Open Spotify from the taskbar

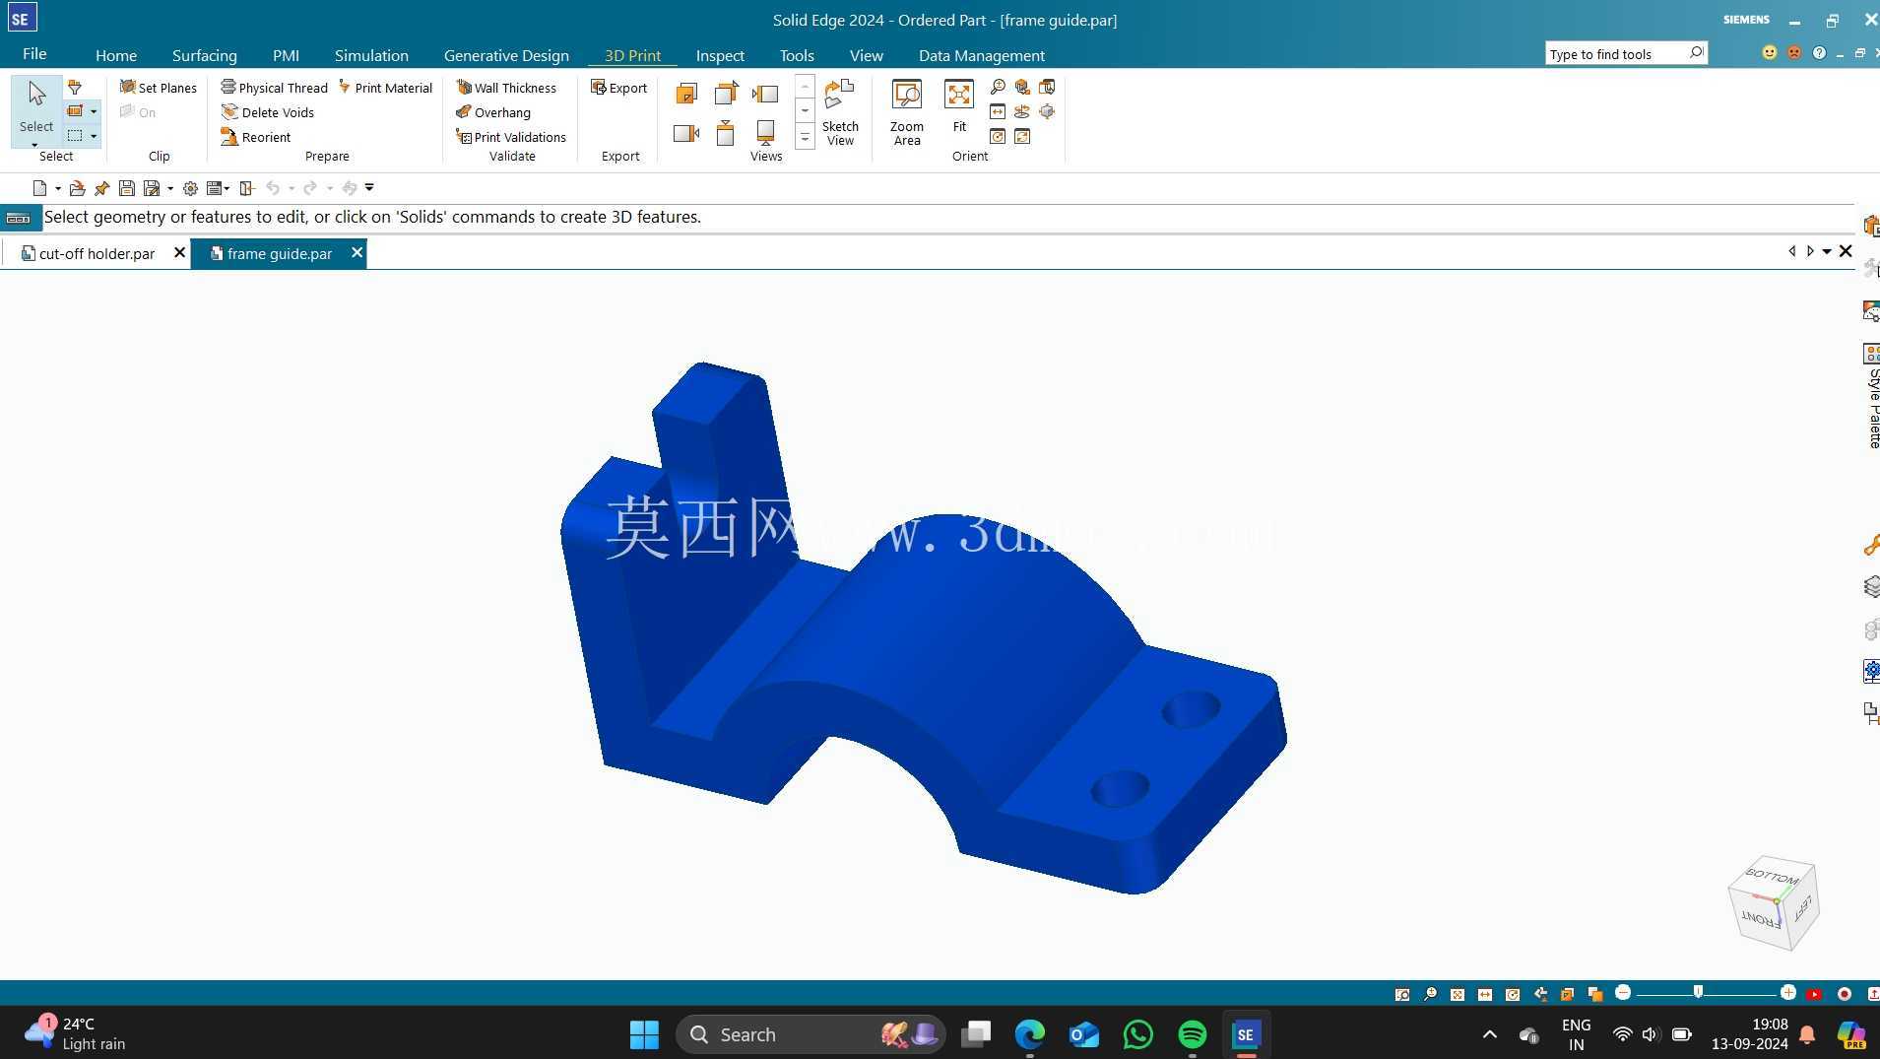click(1192, 1034)
